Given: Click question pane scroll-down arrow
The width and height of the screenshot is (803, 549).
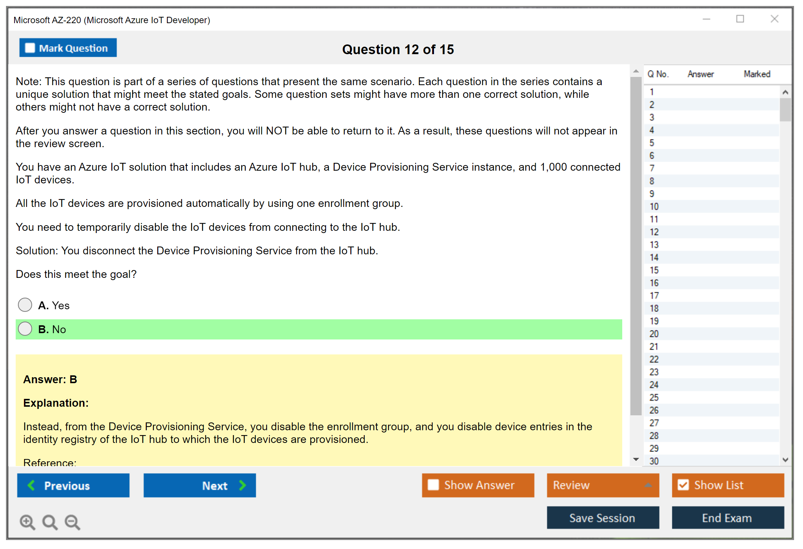Looking at the screenshot, I should click(636, 459).
